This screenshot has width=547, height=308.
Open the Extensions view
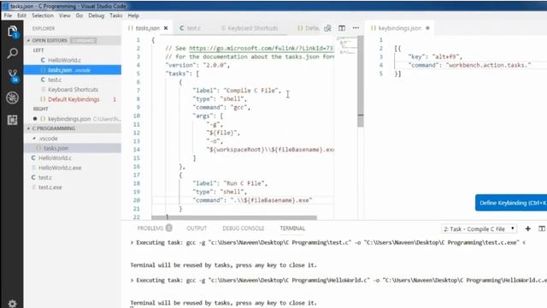(12, 120)
